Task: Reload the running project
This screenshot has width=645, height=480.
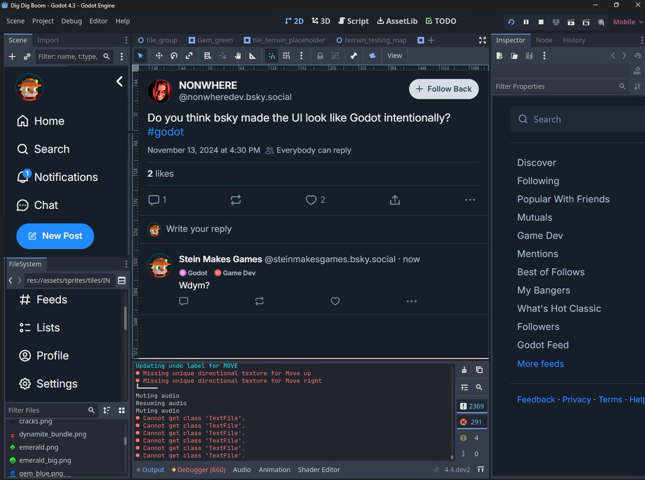Action: 511,22
